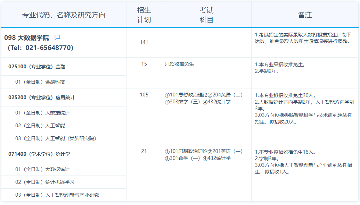360x205 pixels.
Task: Click the 考试科目 column header
Action: 206,15
